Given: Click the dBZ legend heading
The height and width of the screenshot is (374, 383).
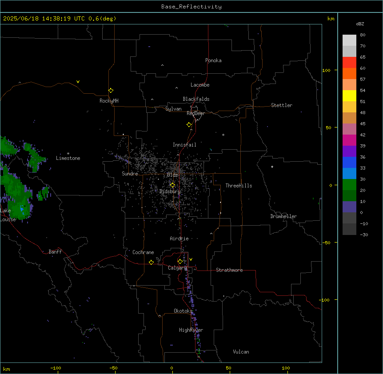Looking at the screenshot, I should (360, 24).
